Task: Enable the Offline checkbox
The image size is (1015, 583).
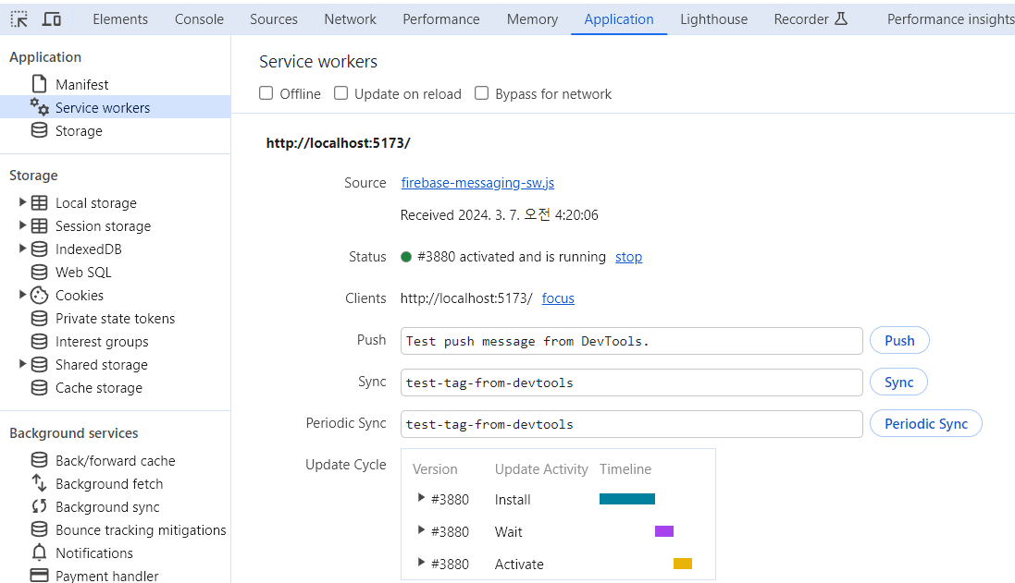Action: click(x=266, y=93)
